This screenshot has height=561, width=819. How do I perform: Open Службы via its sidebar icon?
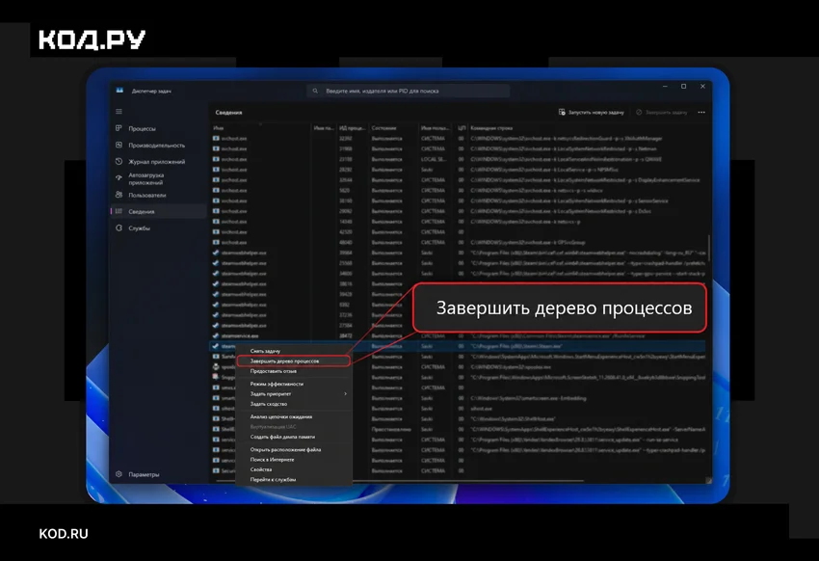coord(119,227)
